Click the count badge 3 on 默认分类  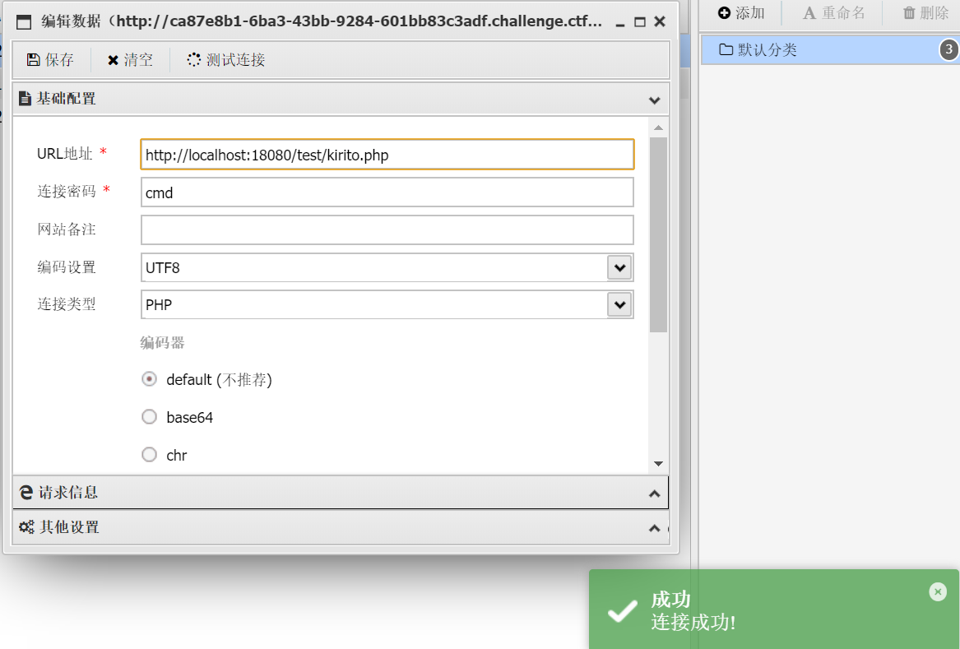pos(949,49)
